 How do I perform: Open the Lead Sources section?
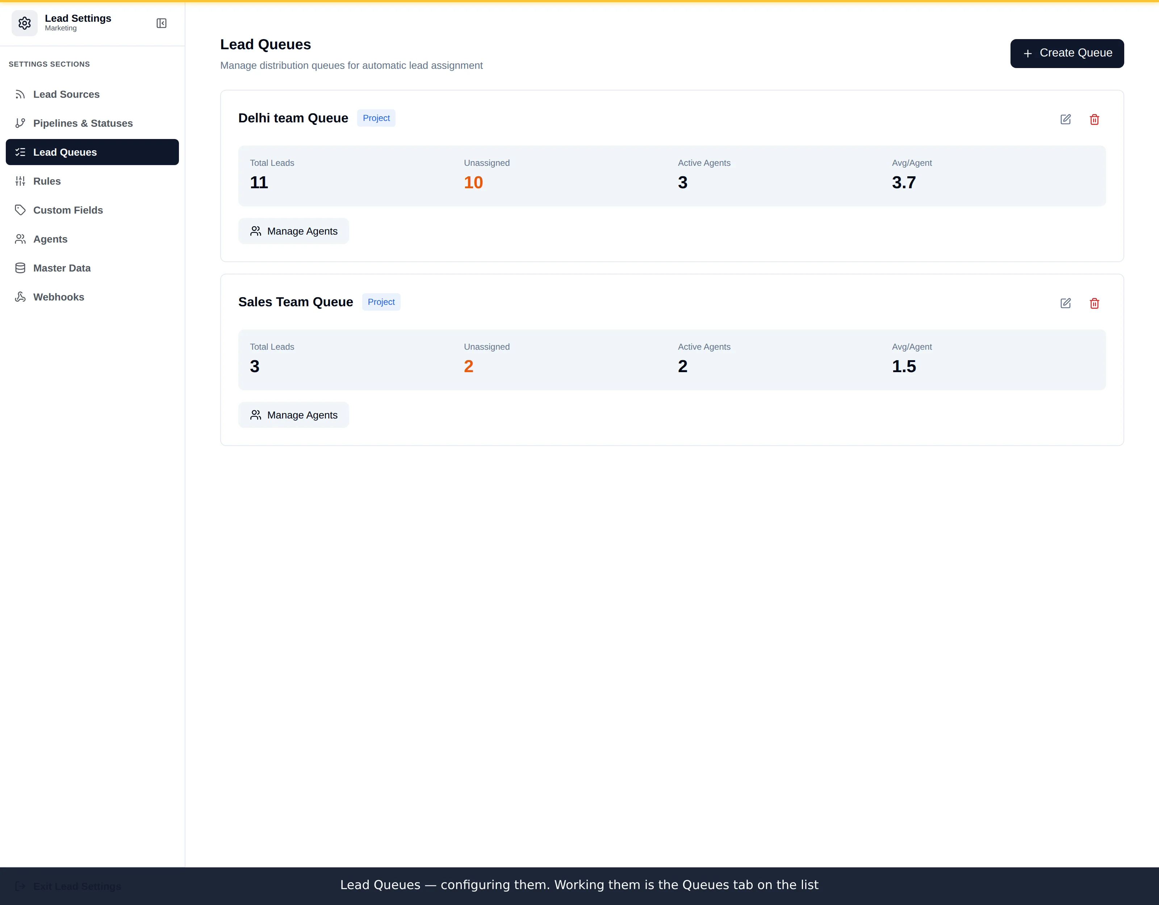92,94
